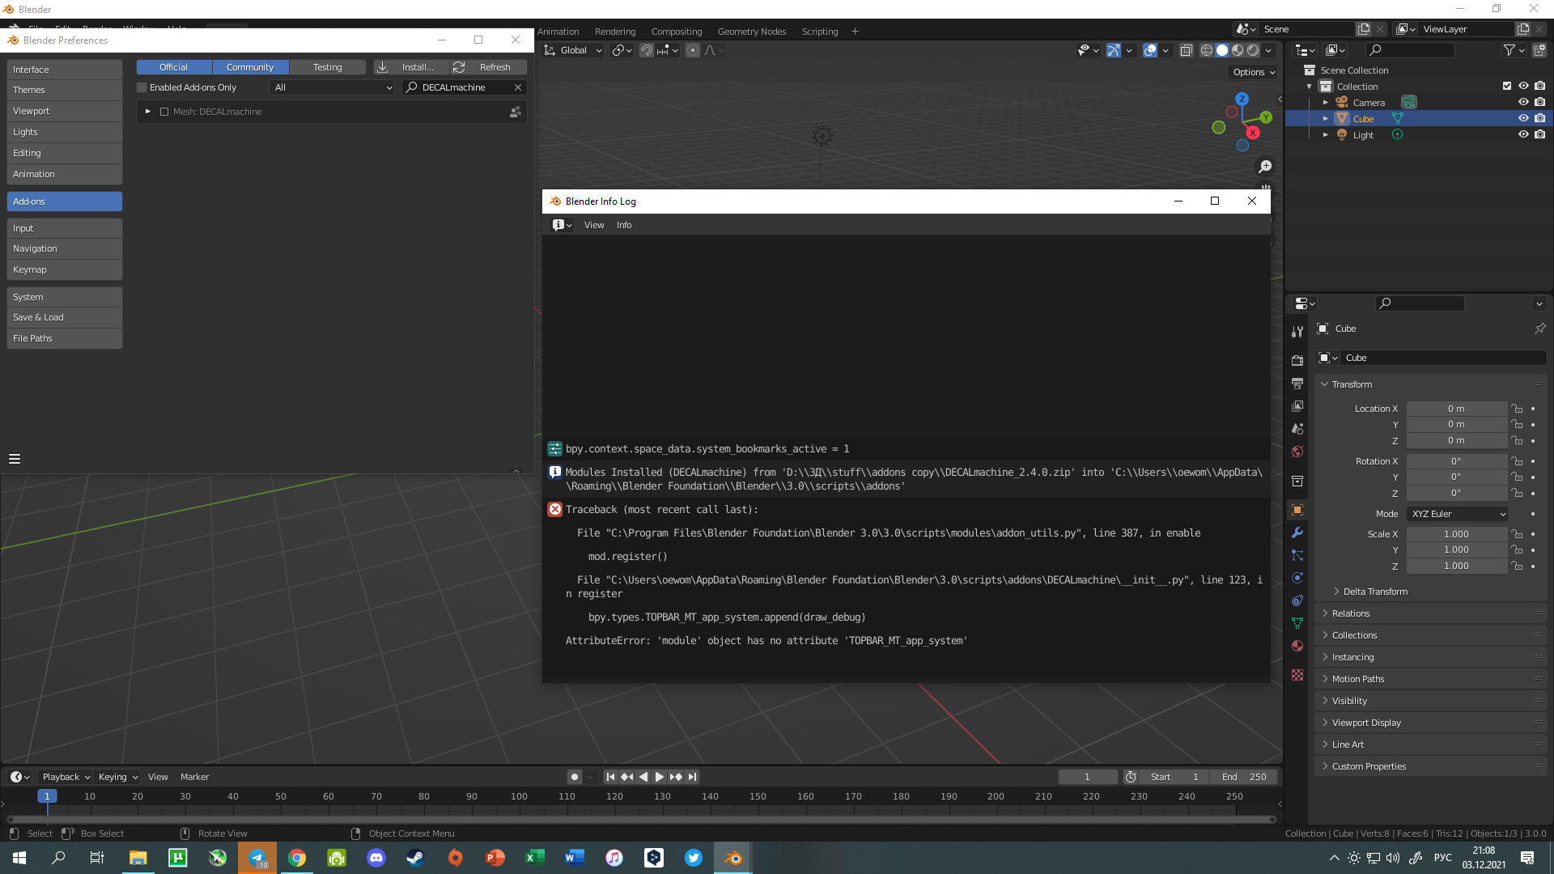Open the timeline Playback menu

66,777
